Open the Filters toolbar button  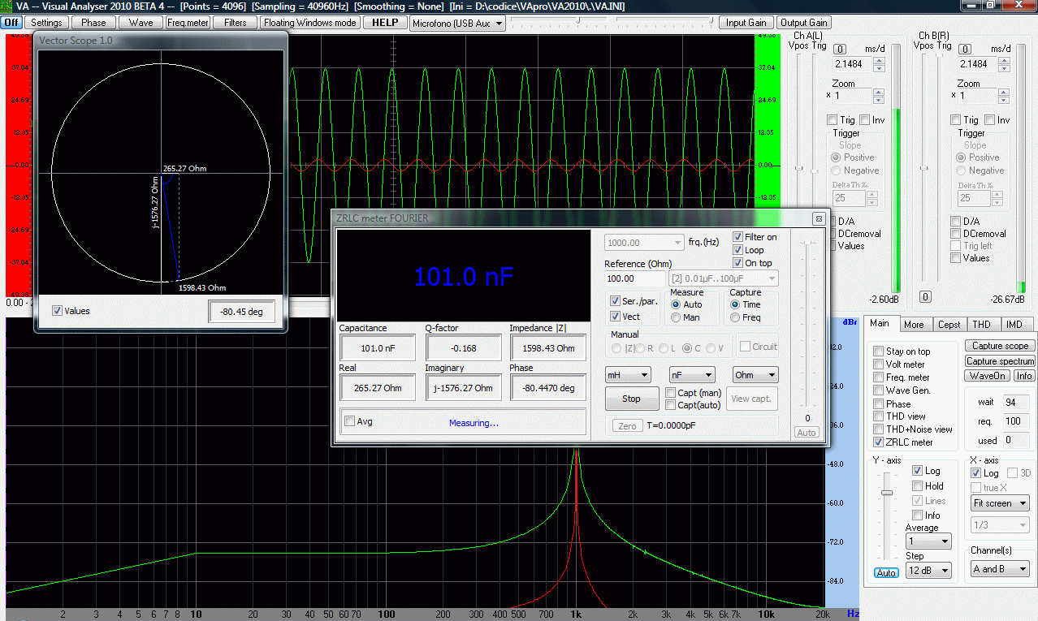(235, 23)
